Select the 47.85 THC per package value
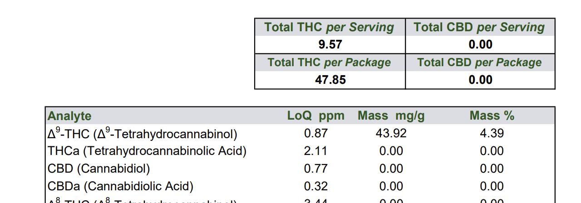The height and width of the screenshot is (203, 581). 330,80
